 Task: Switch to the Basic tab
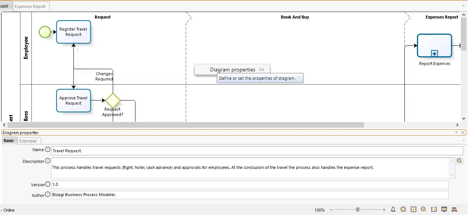pyautogui.click(x=9, y=141)
